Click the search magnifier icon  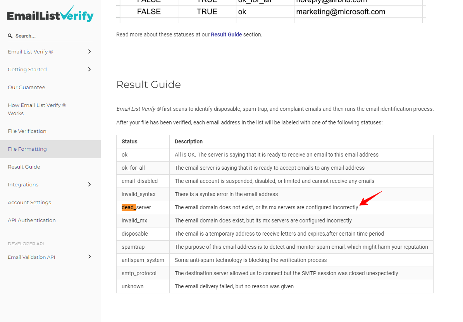[x=10, y=36]
